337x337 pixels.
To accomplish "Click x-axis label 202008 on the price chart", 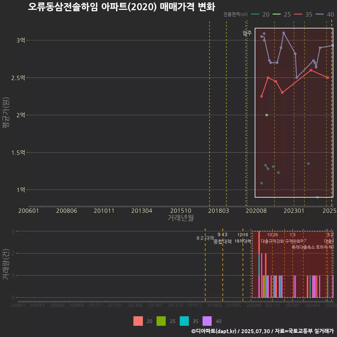I will [256, 211].
